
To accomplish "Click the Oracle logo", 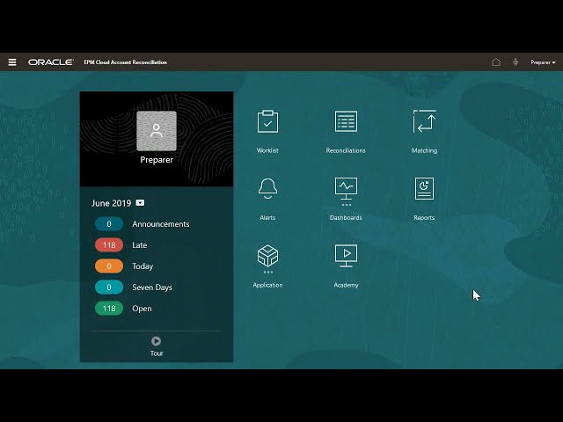I will [x=51, y=62].
